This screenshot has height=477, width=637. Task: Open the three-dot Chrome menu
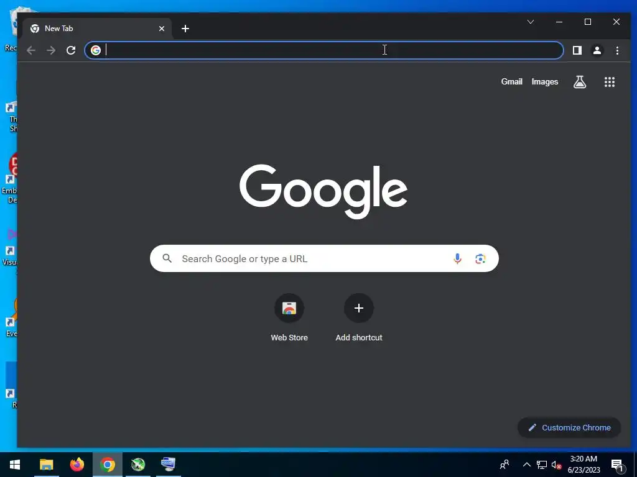pyautogui.click(x=617, y=50)
